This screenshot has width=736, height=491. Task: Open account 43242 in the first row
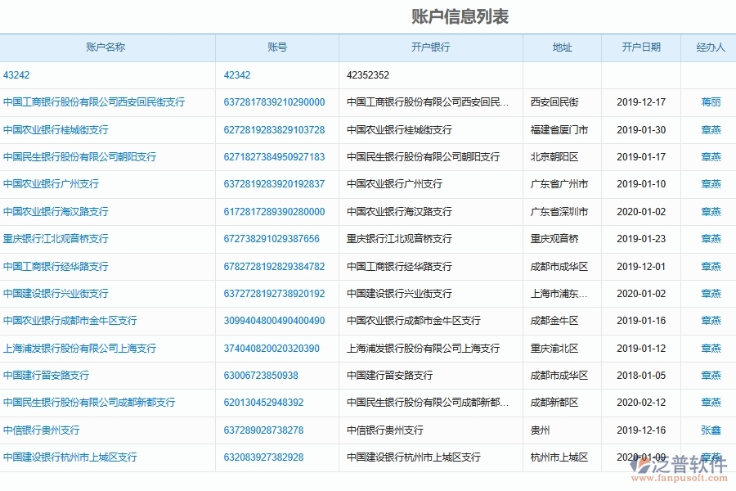coord(16,74)
